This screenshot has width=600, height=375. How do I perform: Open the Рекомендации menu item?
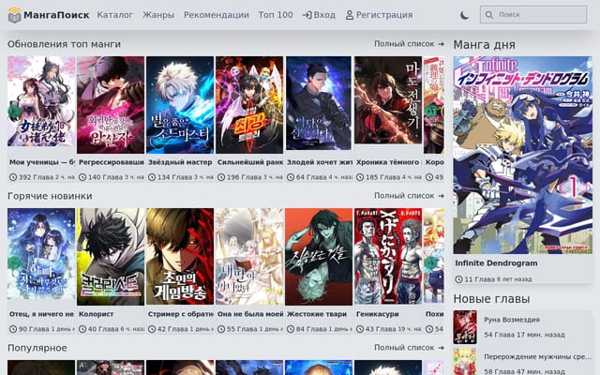(217, 15)
